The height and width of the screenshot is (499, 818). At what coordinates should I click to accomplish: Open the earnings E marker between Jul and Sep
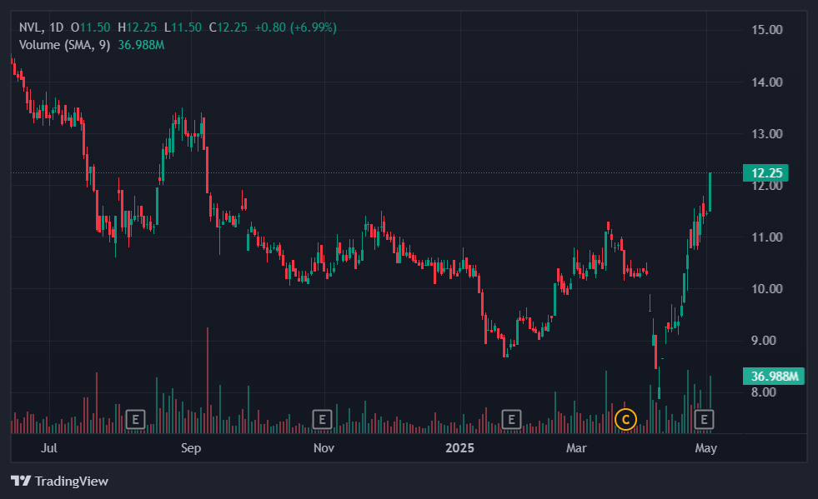coord(136,419)
